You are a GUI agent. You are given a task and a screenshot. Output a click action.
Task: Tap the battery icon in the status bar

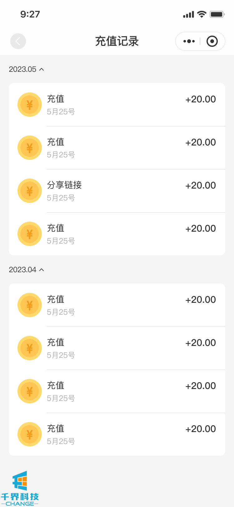pyautogui.click(x=217, y=14)
